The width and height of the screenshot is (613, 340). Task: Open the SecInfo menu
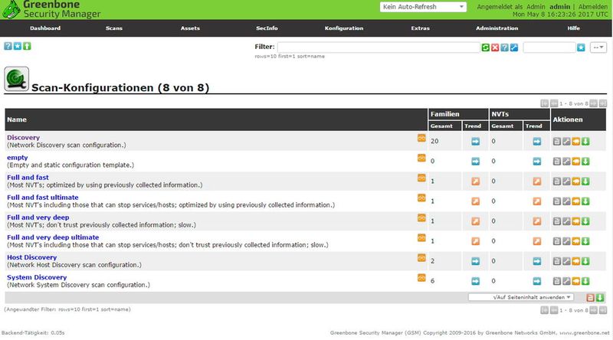point(267,28)
